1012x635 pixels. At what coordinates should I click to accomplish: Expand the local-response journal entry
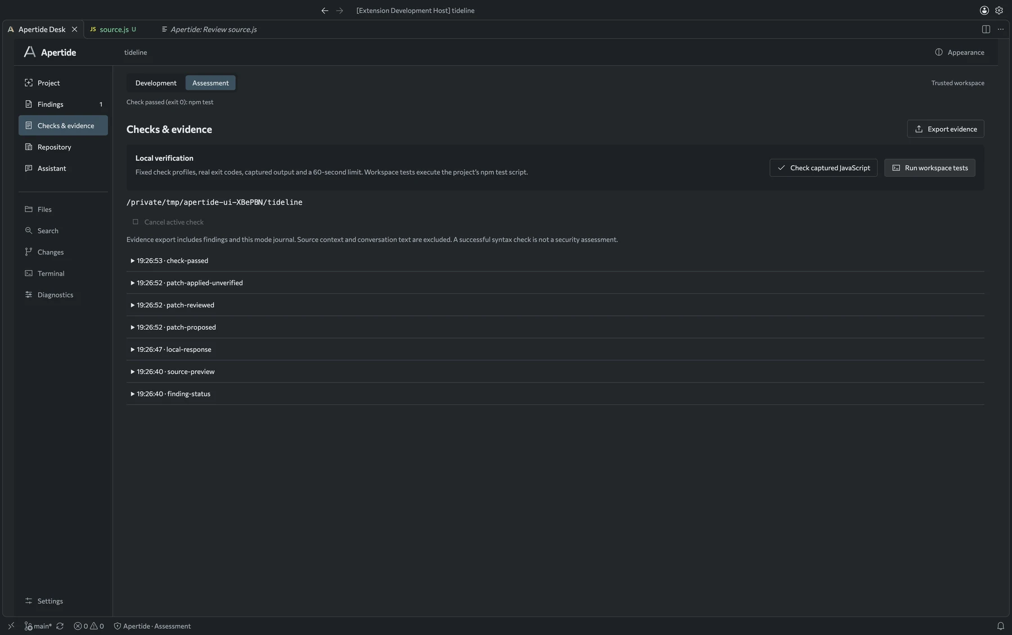click(555, 350)
